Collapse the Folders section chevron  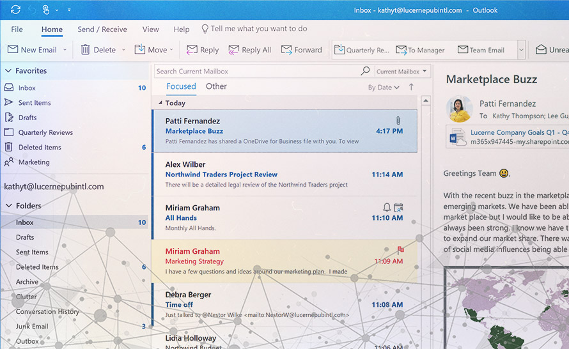point(9,206)
